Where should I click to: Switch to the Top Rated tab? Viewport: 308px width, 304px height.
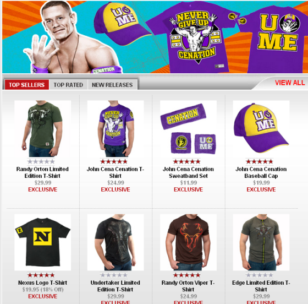coord(68,85)
